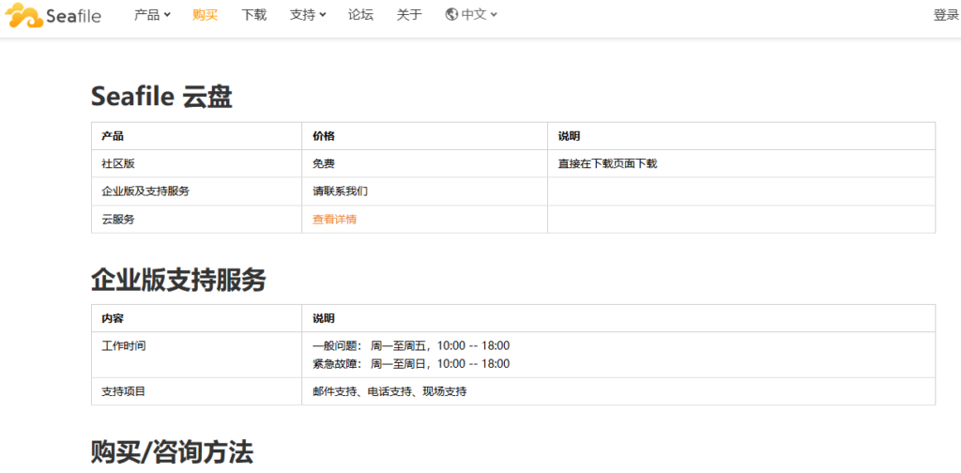The width and height of the screenshot is (961, 473).
Task: Select the 紧急故障 working hours line
Action: point(411,364)
